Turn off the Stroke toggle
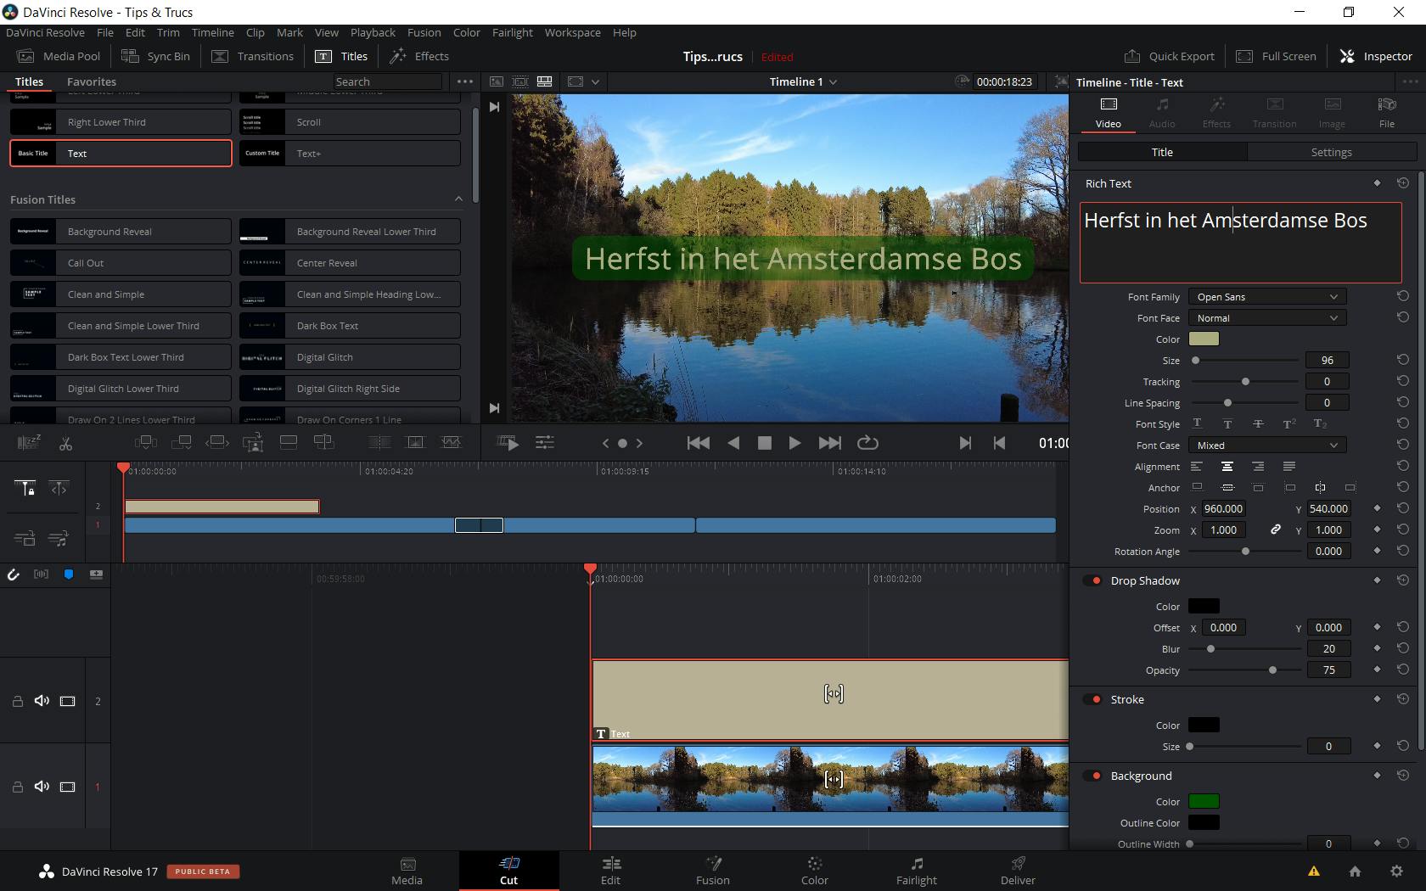1426x891 pixels. (x=1092, y=699)
